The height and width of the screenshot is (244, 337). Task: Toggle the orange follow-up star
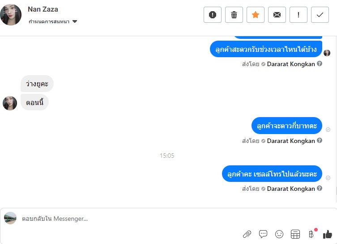pyautogui.click(x=256, y=15)
